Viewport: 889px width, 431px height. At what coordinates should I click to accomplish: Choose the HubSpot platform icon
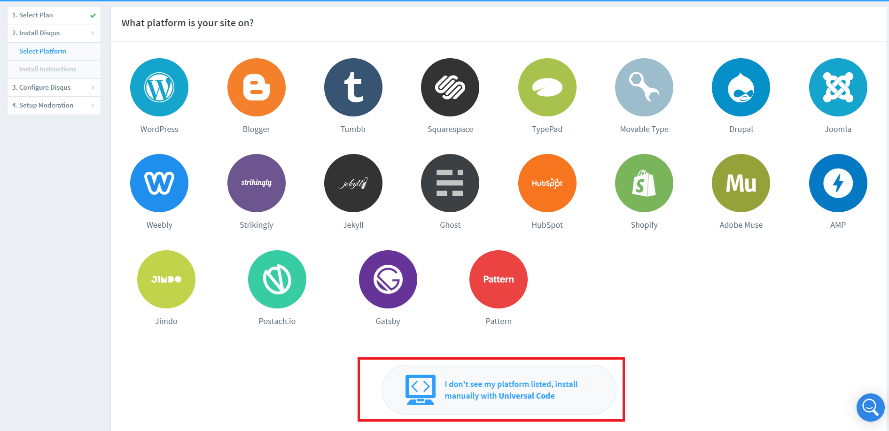[547, 183]
